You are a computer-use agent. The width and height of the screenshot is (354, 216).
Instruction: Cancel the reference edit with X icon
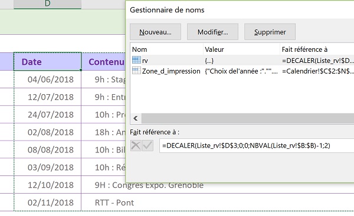click(136, 145)
